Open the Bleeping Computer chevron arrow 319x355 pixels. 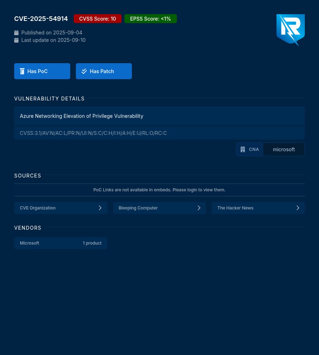pos(199,208)
